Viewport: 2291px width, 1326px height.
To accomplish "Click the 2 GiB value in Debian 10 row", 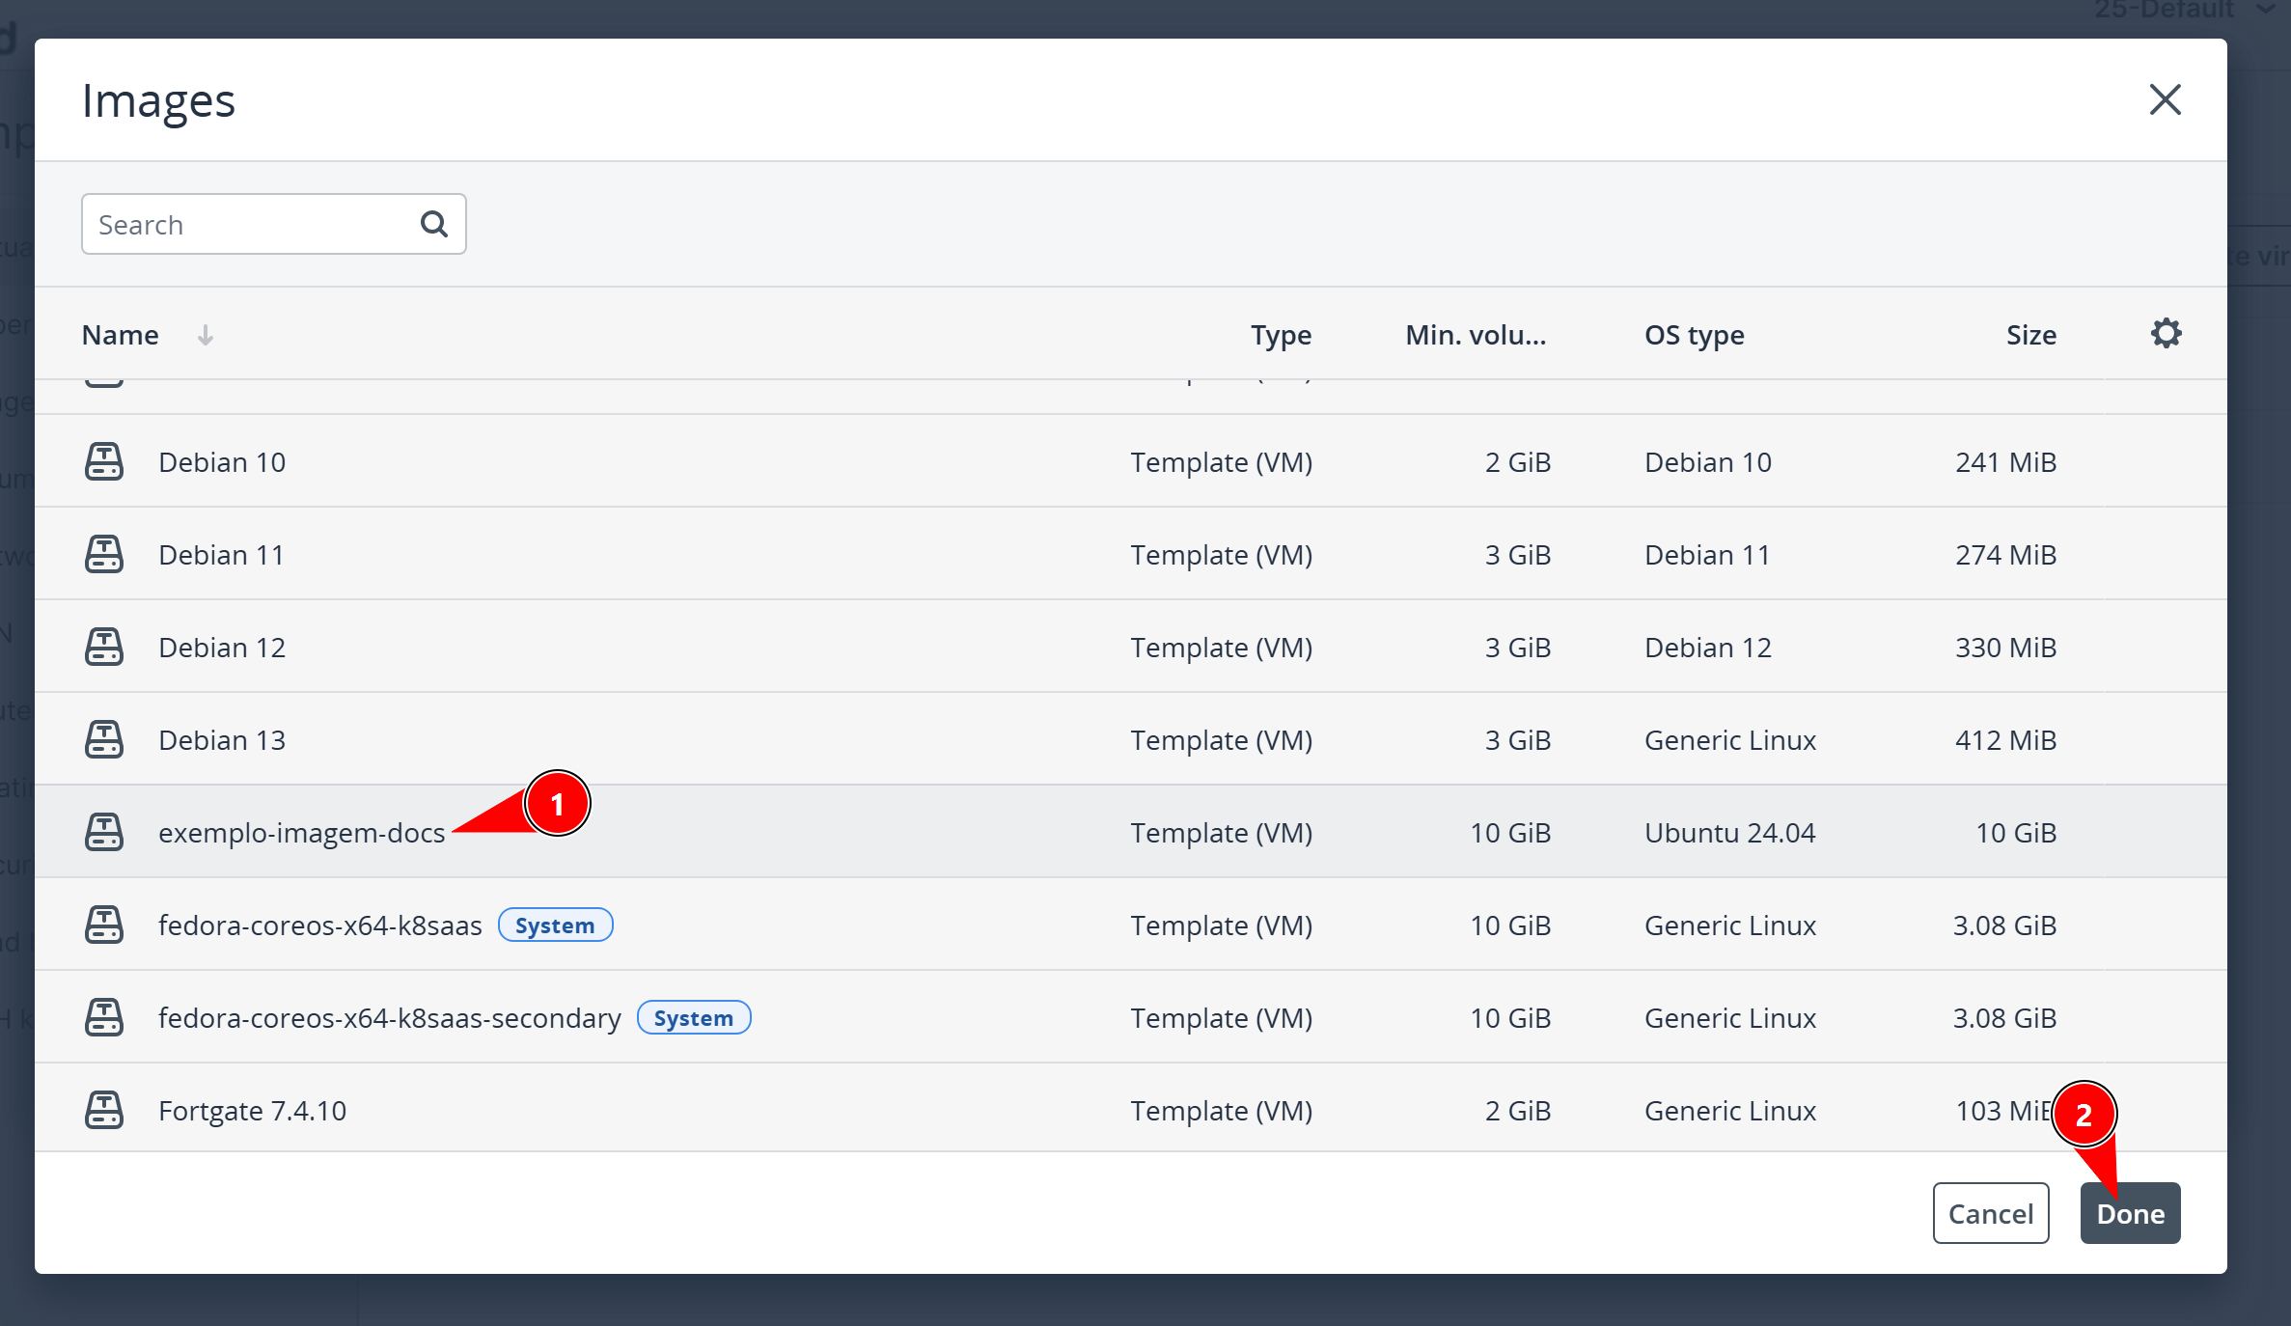I will (x=1518, y=462).
